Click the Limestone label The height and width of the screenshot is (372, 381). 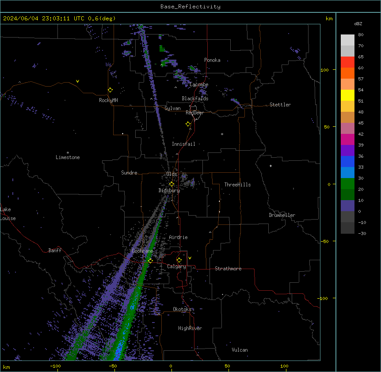tap(68, 157)
